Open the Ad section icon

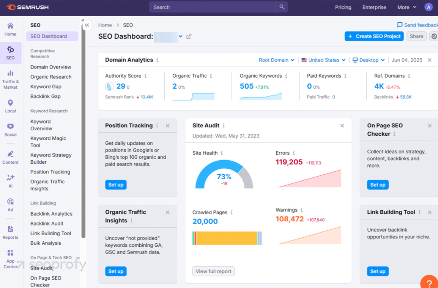[10, 205]
